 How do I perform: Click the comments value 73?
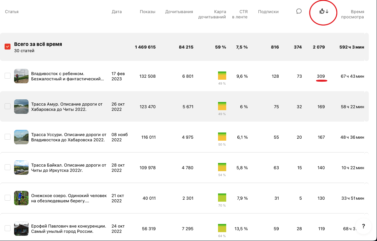[x=299, y=76]
